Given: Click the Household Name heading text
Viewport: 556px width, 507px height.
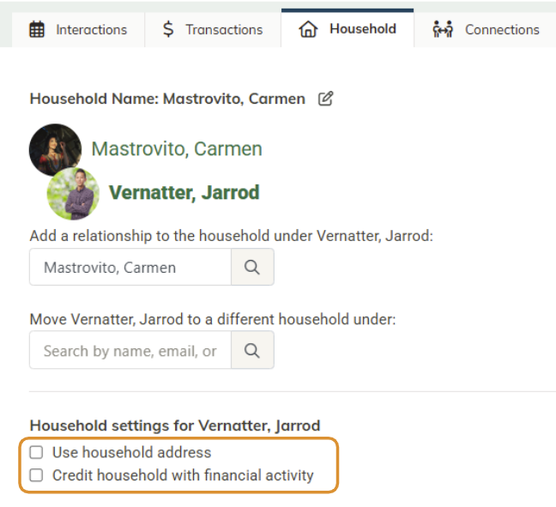Looking at the screenshot, I should coord(167,99).
